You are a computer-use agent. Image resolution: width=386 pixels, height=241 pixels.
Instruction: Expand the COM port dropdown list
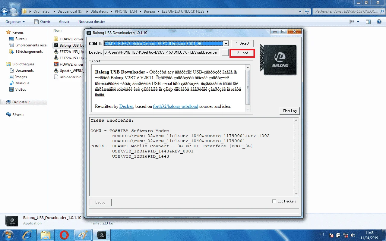226,43
